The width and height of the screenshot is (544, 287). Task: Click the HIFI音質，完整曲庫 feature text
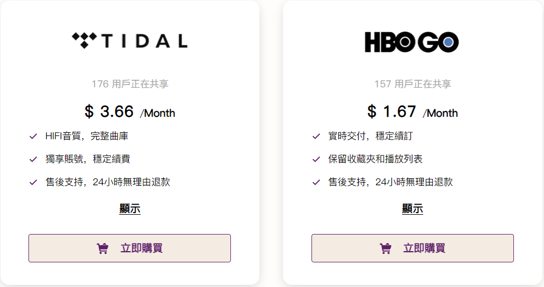pos(87,136)
